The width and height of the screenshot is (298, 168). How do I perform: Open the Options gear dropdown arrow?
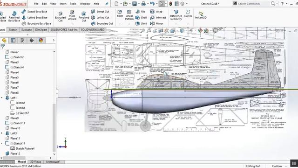point(186,4)
